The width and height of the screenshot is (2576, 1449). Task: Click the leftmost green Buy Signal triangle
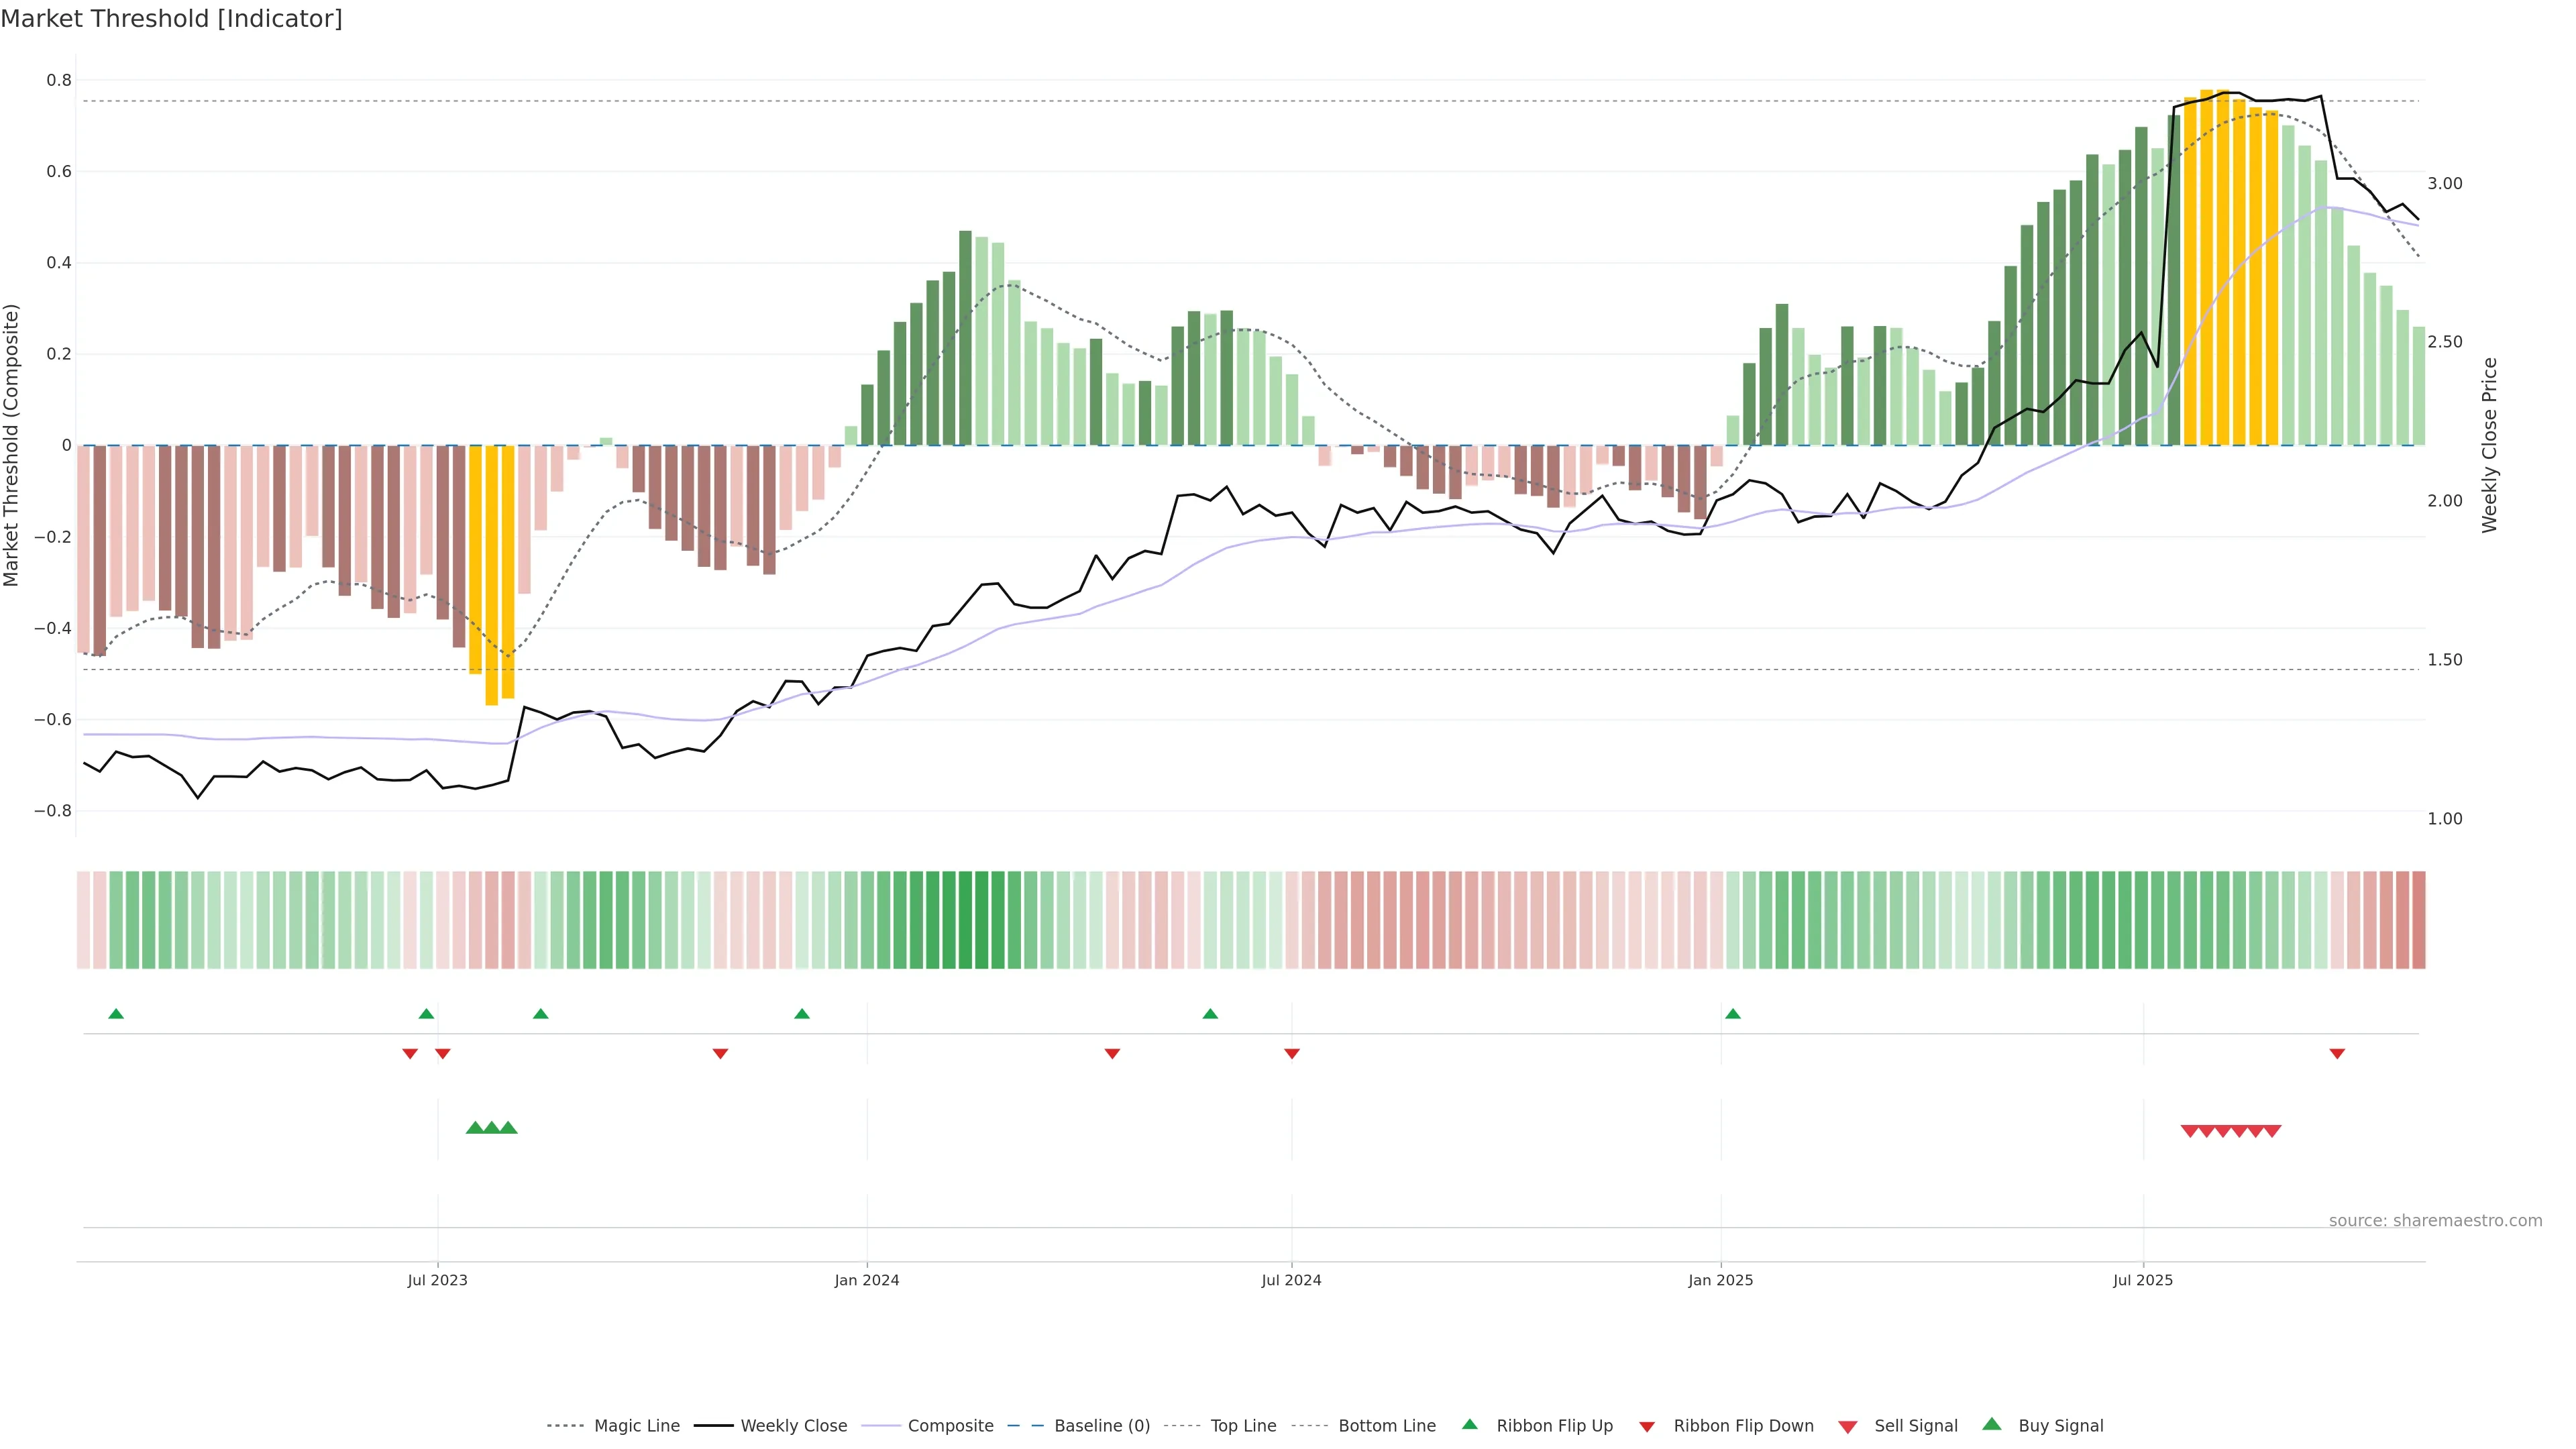(x=475, y=1128)
